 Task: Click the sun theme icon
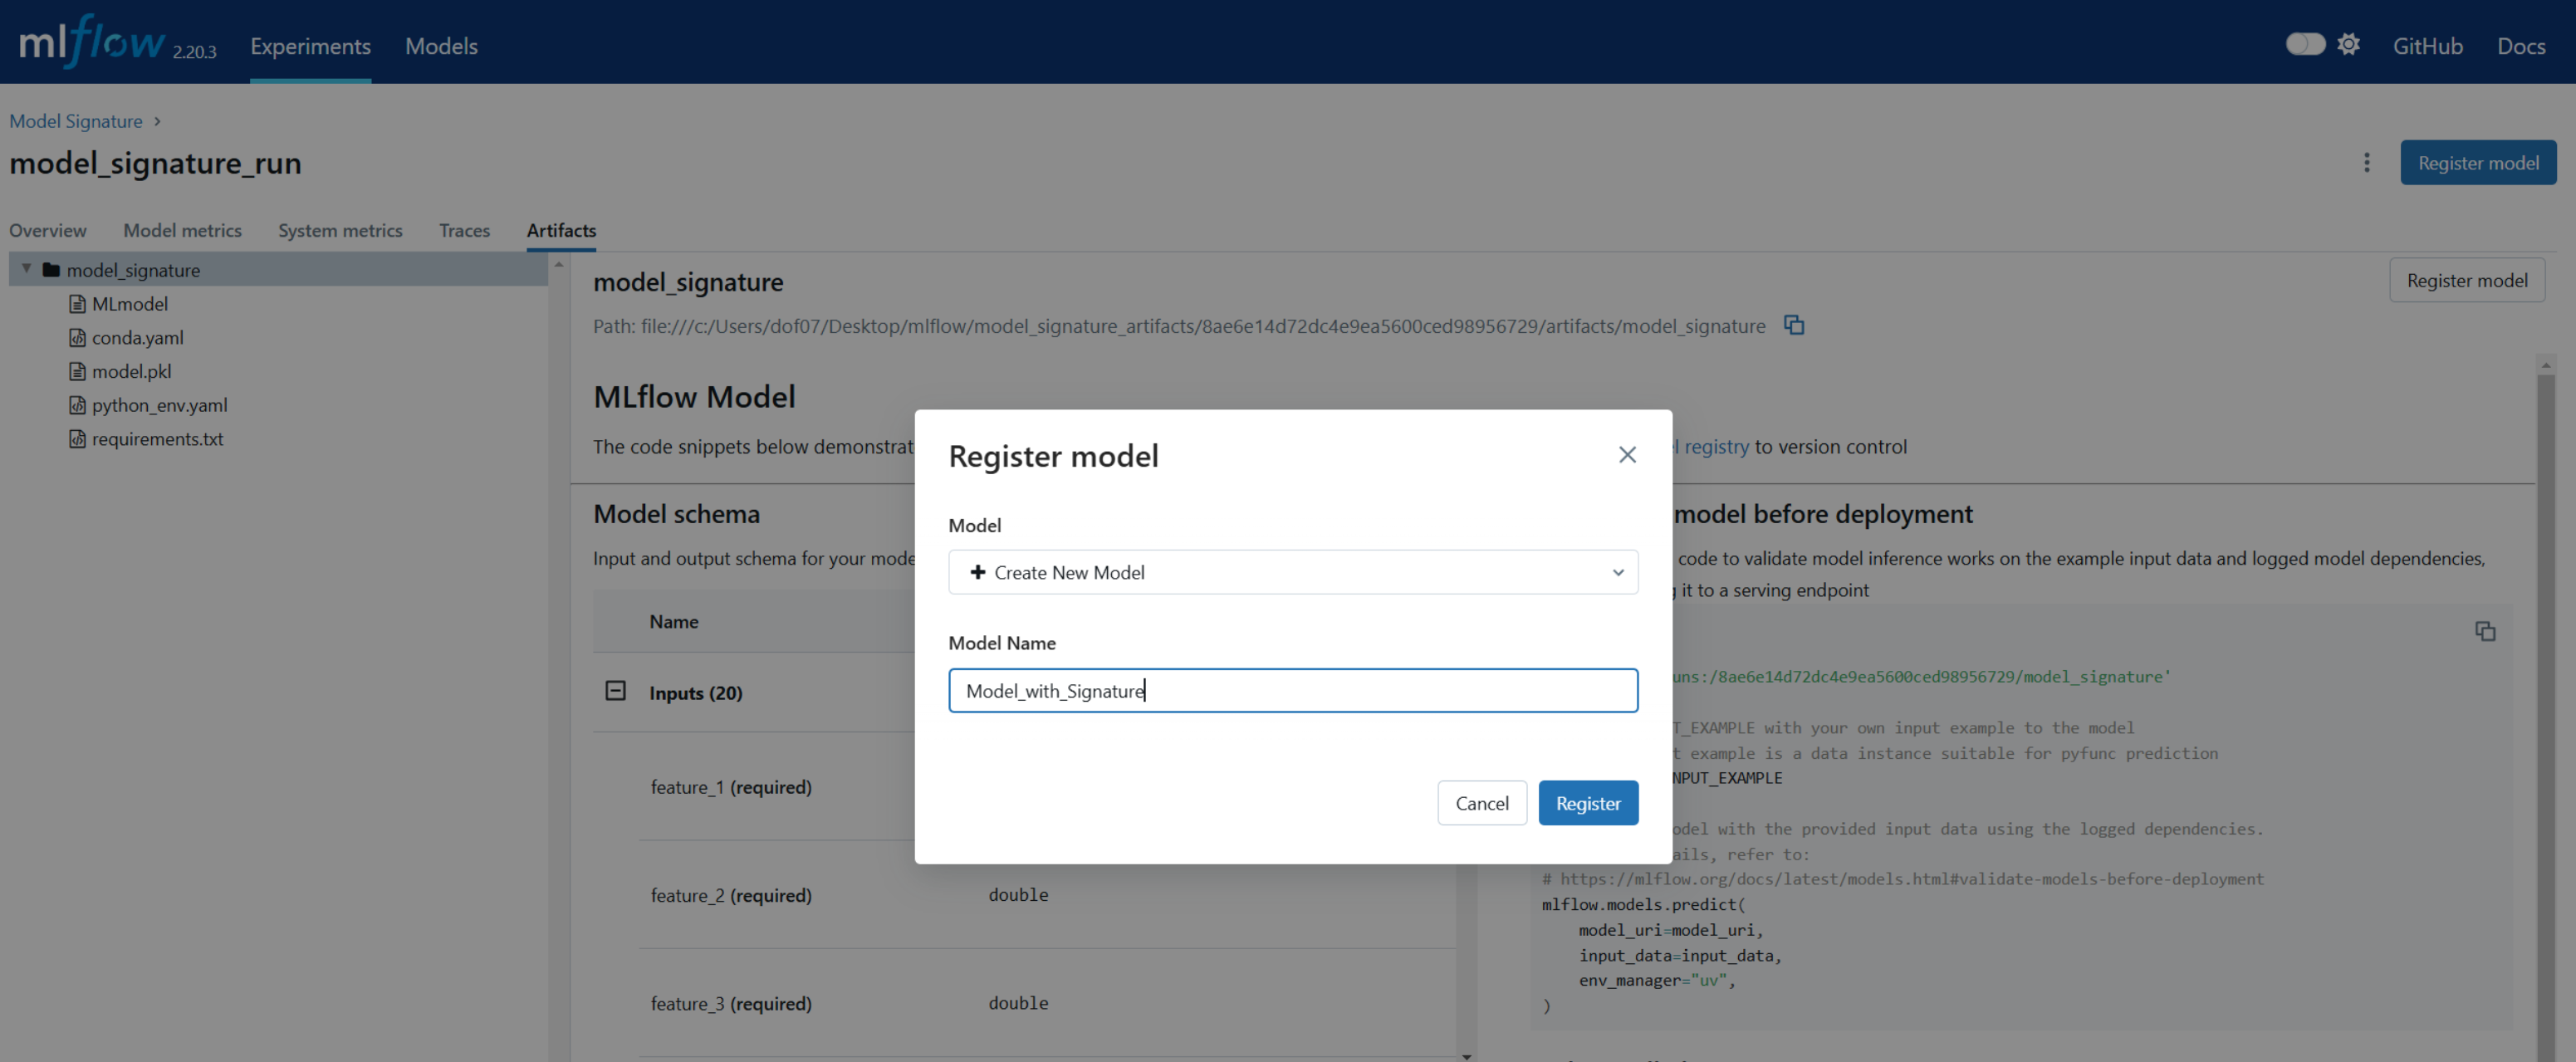click(x=2349, y=44)
